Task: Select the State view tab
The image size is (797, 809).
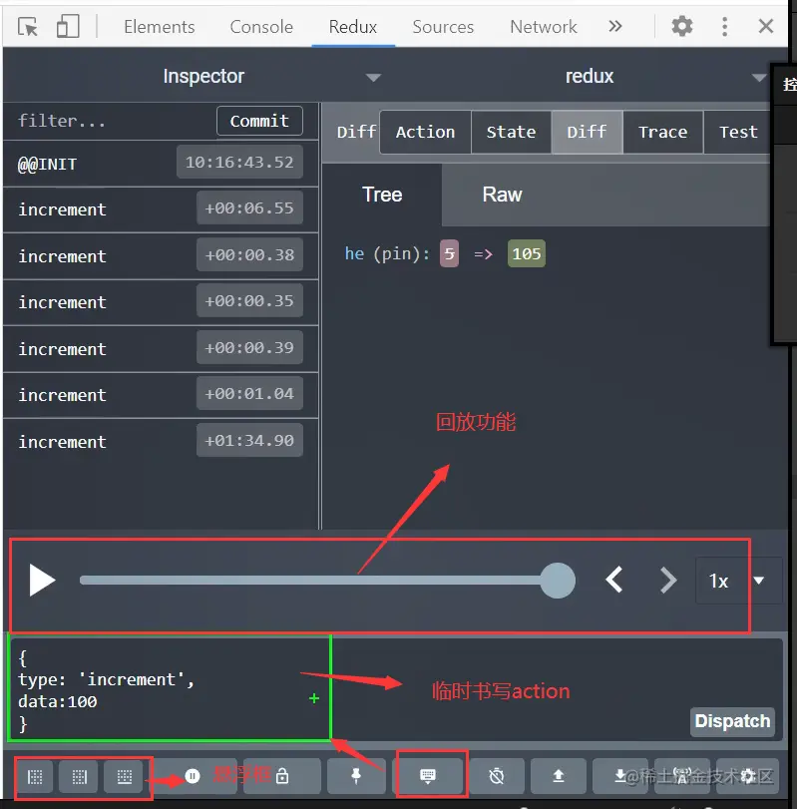Action: pos(511,132)
